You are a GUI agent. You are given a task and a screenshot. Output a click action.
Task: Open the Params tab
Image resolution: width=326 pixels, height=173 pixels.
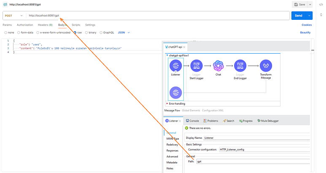(7, 25)
